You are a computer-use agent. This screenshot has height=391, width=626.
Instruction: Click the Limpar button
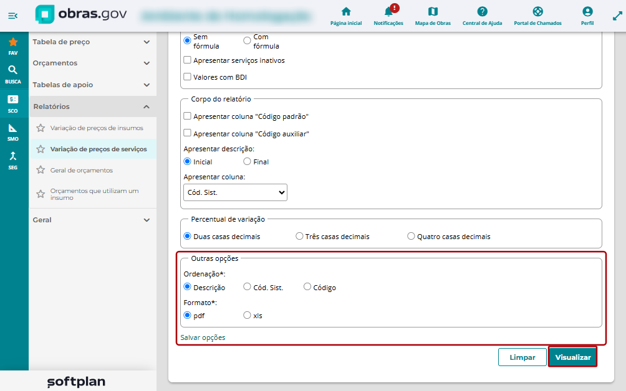pyautogui.click(x=522, y=357)
